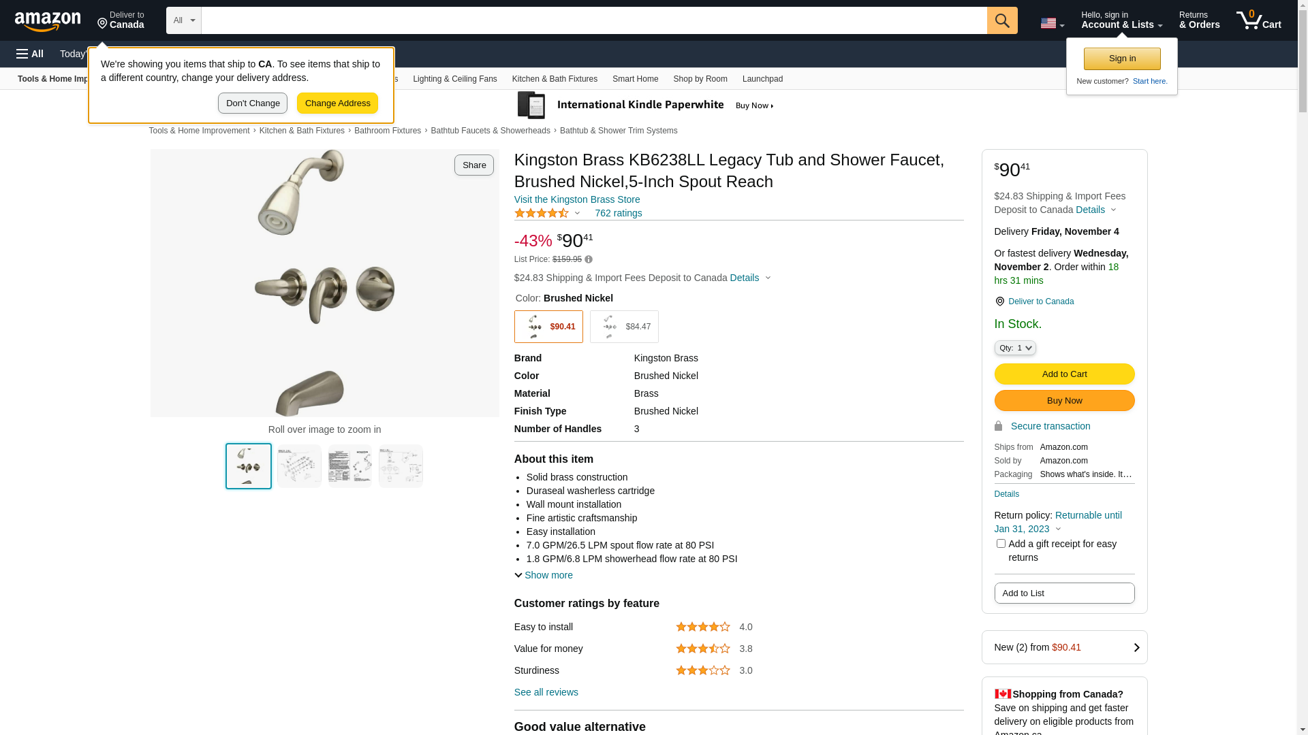
Task: Click the Amazon logo
Action: coord(48,21)
